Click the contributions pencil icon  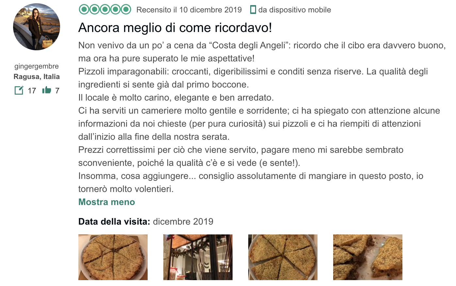[19, 90]
